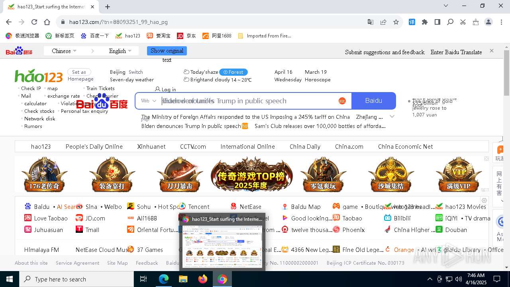
Task: Open Firefox from taskbar
Action: coord(203,279)
